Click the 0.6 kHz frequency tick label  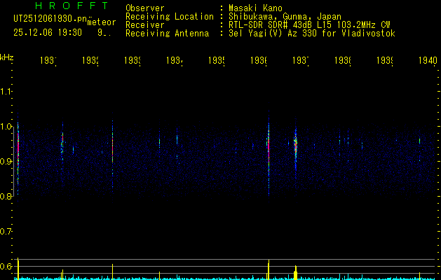point(6,267)
